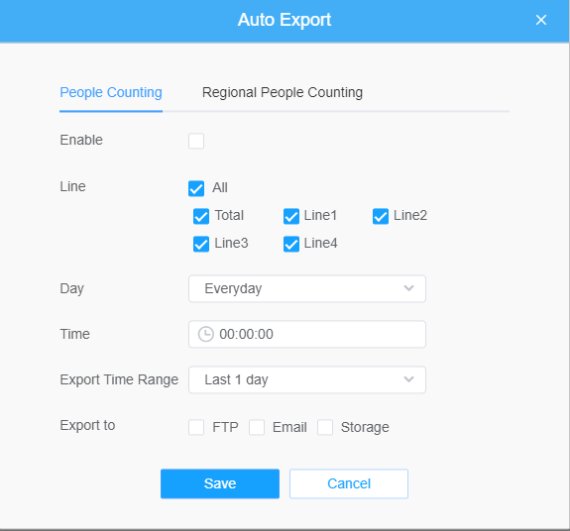Select the Everyday combo box
570x531 pixels.
(x=307, y=288)
